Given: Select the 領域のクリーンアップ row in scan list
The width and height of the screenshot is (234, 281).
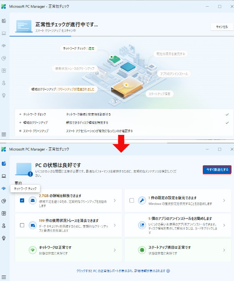Looking at the screenshot, I should pyautogui.click(x=124, y=122).
